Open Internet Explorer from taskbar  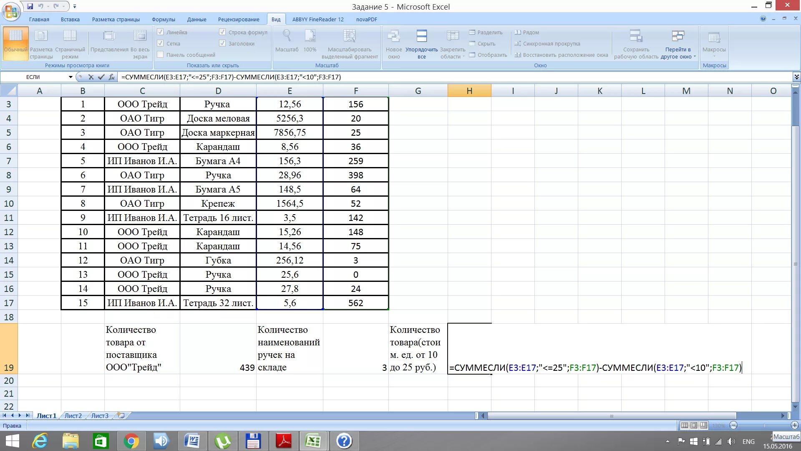[40, 441]
